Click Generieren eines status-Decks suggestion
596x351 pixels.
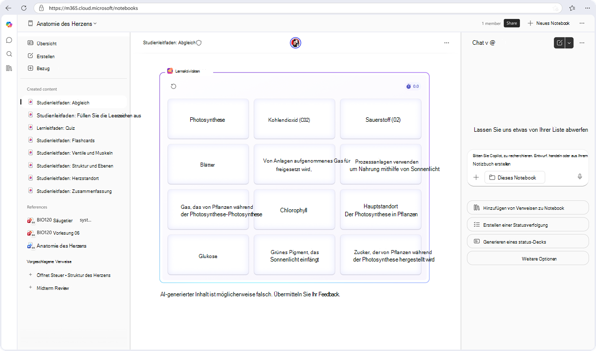pos(528,242)
